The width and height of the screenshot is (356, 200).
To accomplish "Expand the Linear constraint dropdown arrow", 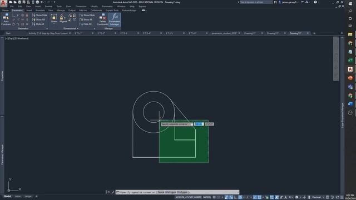I will click(x=54, y=23).
